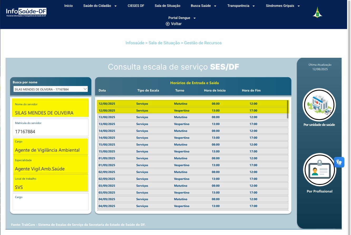Image resolution: width=351 pixels, height=235 pixels.
Task: Click the schedule table vertical scrollbar
Action: (287, 109)
